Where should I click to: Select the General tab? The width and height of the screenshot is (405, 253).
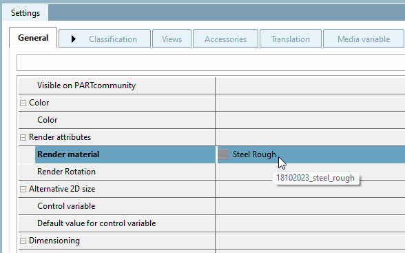tap(33, 38)
